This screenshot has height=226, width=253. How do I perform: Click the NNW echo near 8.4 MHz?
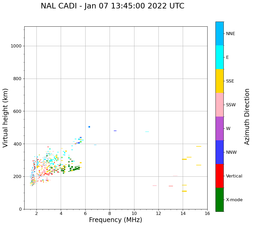(115, 131)
